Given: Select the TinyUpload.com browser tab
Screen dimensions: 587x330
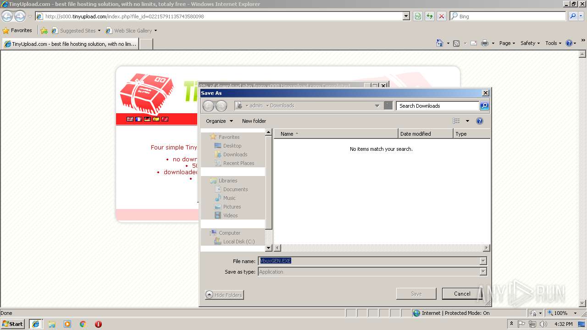Looking at the screenshot, I should (x=71, y=44).
